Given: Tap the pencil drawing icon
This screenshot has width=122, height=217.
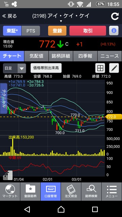Looking at the screenshot, I should coord(114,68).
